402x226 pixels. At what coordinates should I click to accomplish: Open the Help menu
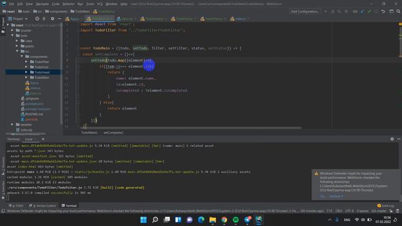(124, 4)
